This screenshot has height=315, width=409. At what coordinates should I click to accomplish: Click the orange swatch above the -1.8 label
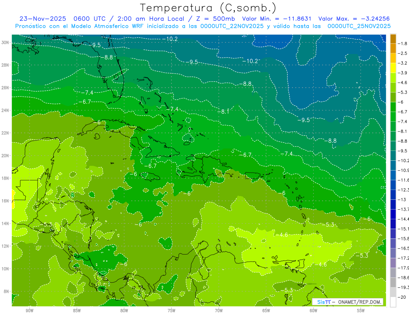pyautogui.click(x=393, y=39)
